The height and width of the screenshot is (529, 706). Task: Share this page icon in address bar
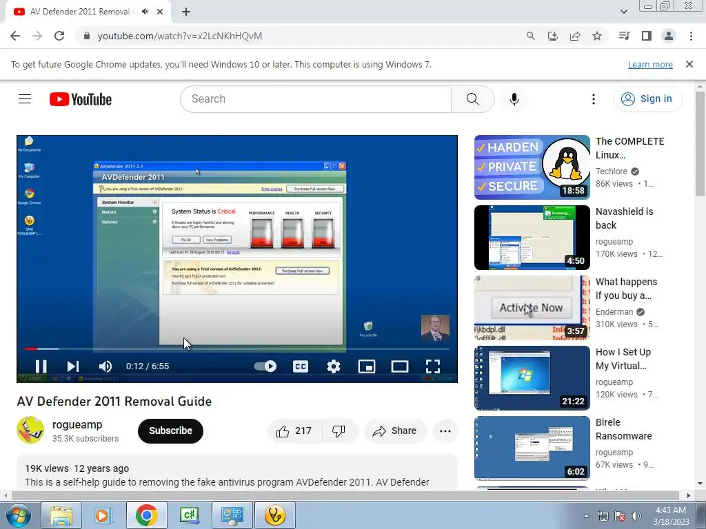575,36
